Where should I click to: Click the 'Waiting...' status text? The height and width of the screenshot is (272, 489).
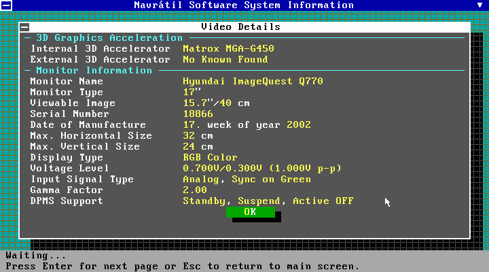36,256
